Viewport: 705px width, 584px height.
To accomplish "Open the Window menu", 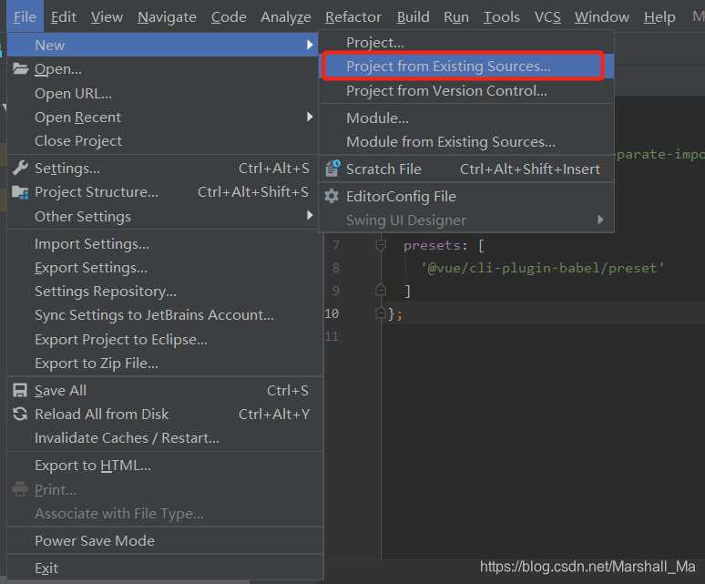I will click(x=601, y=16).
